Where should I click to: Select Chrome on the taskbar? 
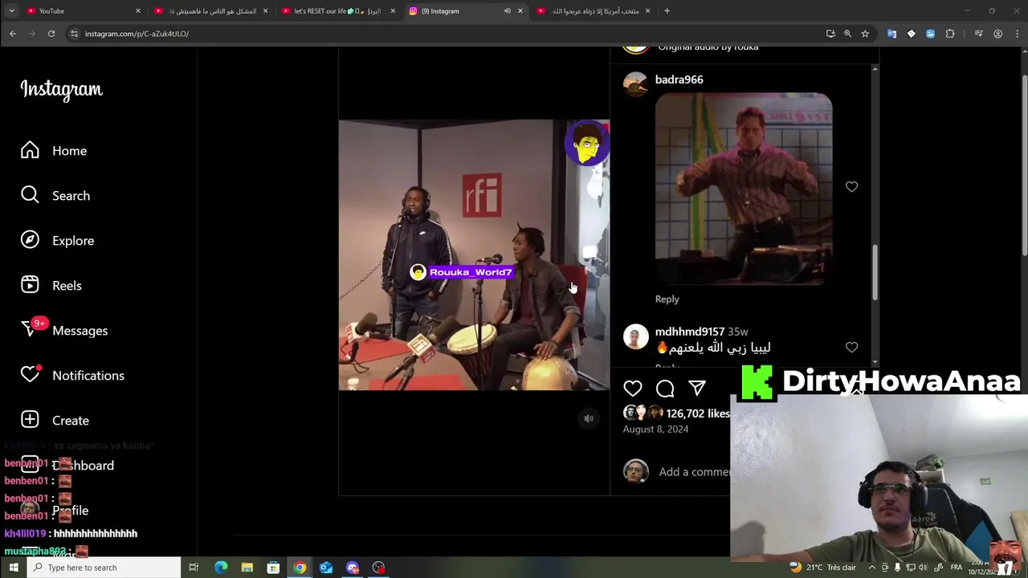point(300,568)
